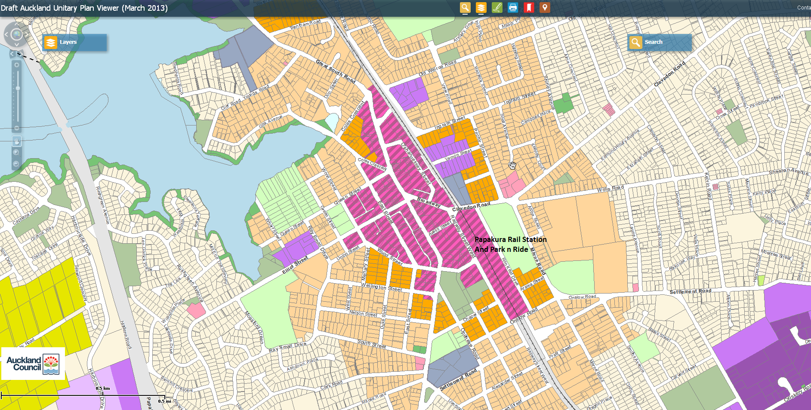
Task: Click the blue print icon
Action: [513, 7]
